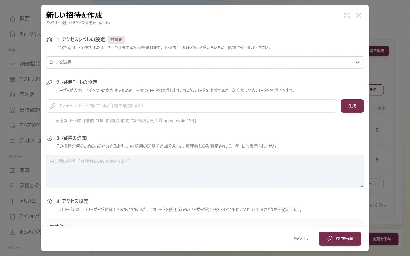The image size is (410, 256).
Task: Click the people icon beside 席次表
Action: click(13, 95)
